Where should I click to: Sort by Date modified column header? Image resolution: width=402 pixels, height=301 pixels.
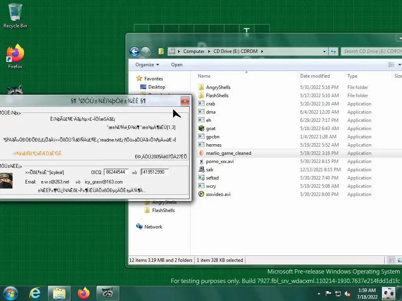click(315, 76)
